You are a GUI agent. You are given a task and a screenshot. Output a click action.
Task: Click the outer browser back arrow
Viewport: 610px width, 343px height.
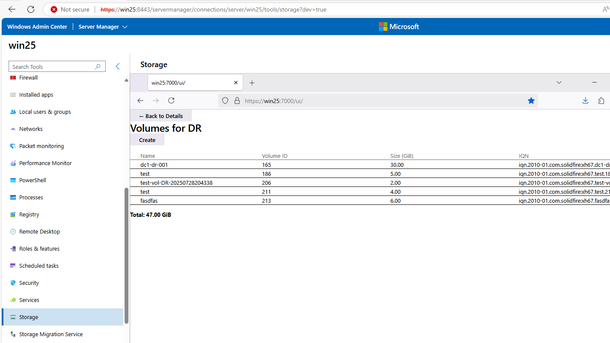tap(12, 9)
